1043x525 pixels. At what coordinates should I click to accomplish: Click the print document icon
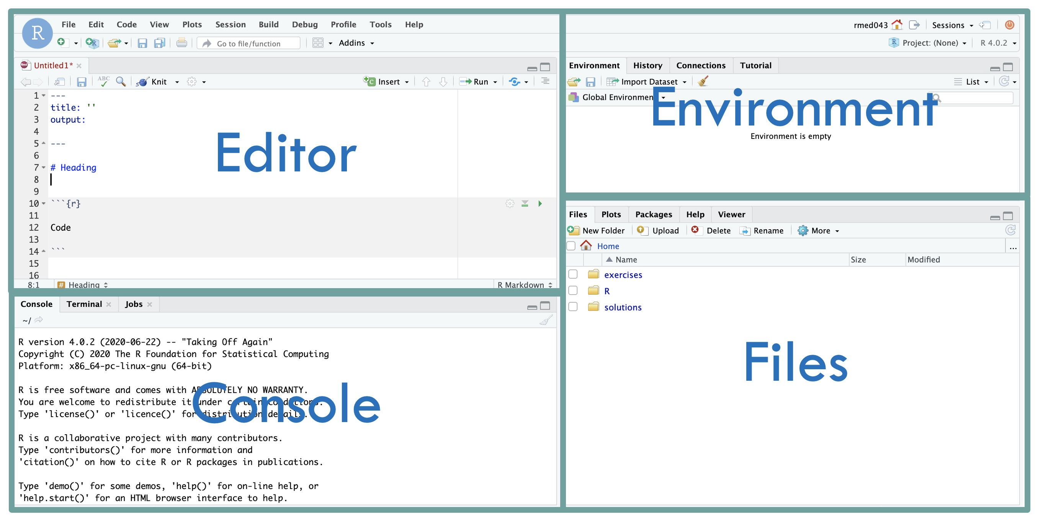181,43
